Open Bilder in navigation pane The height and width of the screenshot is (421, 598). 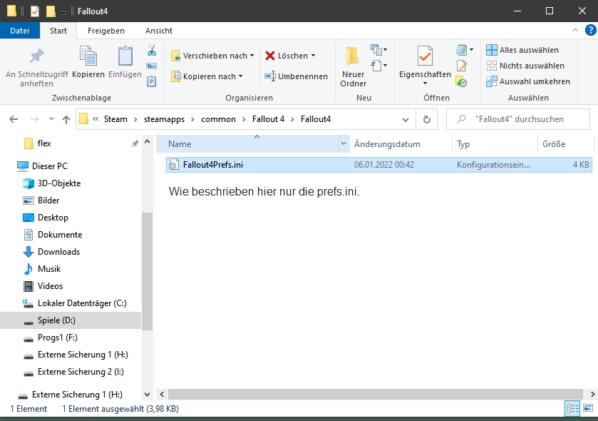click(48, 201)
